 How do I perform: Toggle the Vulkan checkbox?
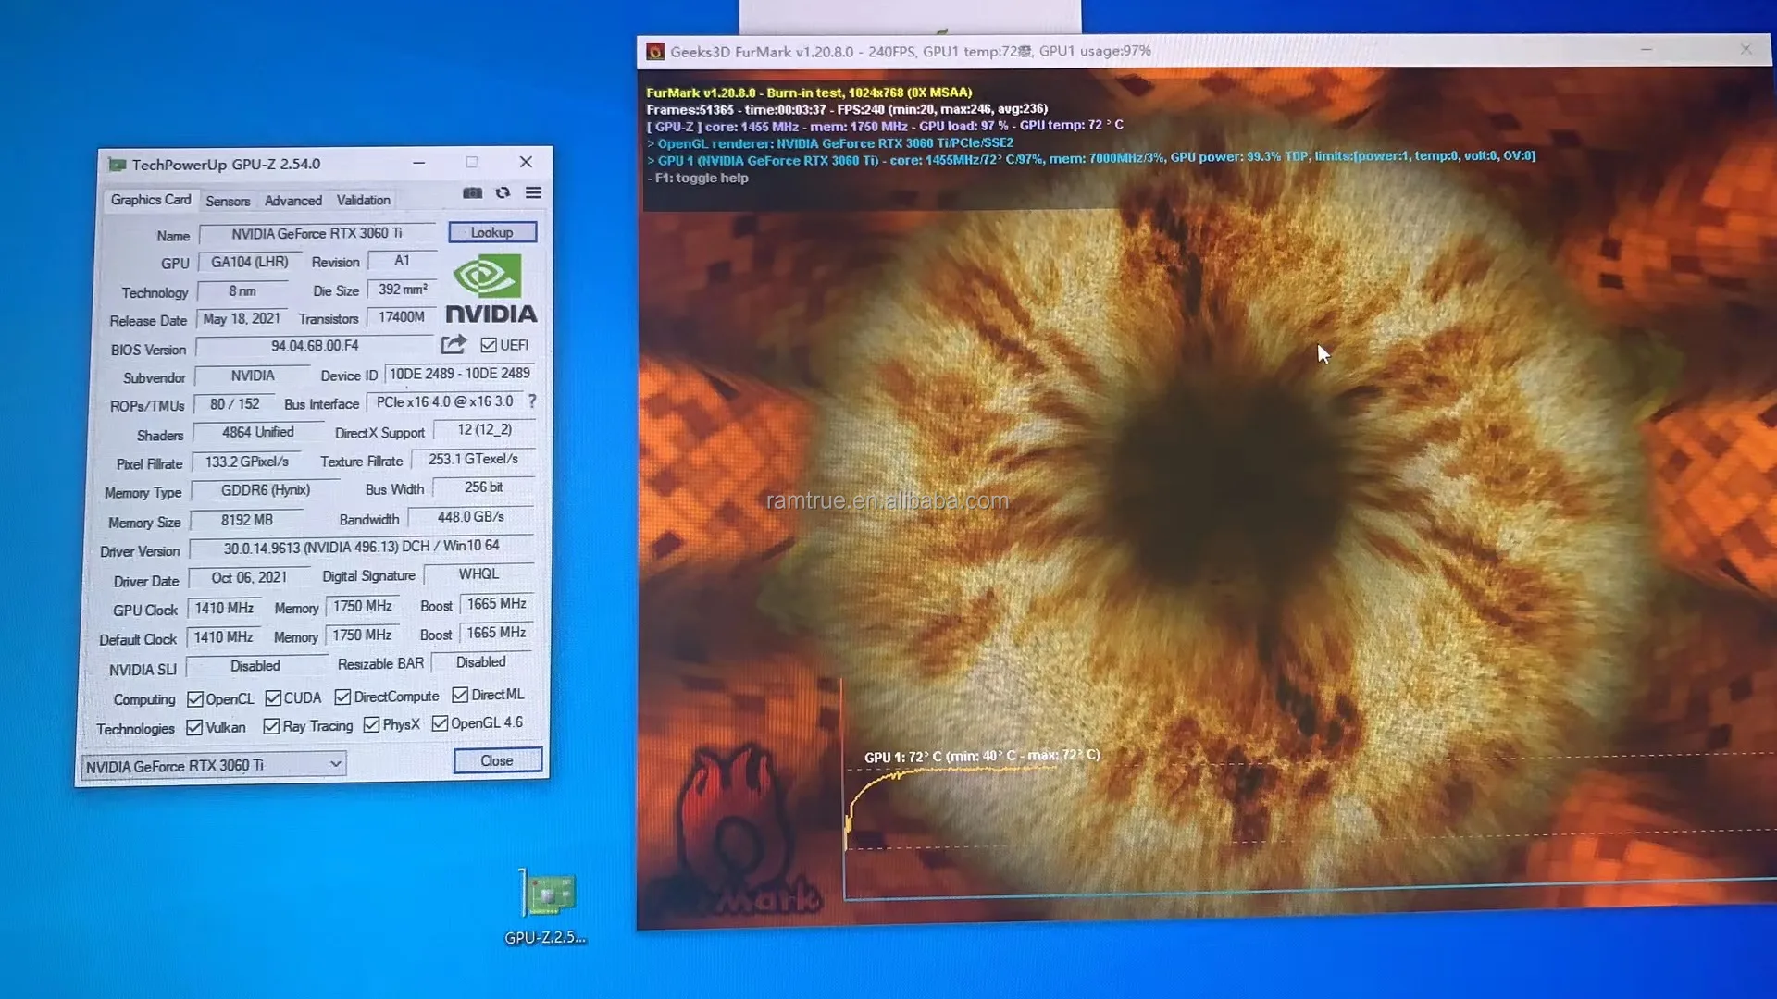coord(194,728)
